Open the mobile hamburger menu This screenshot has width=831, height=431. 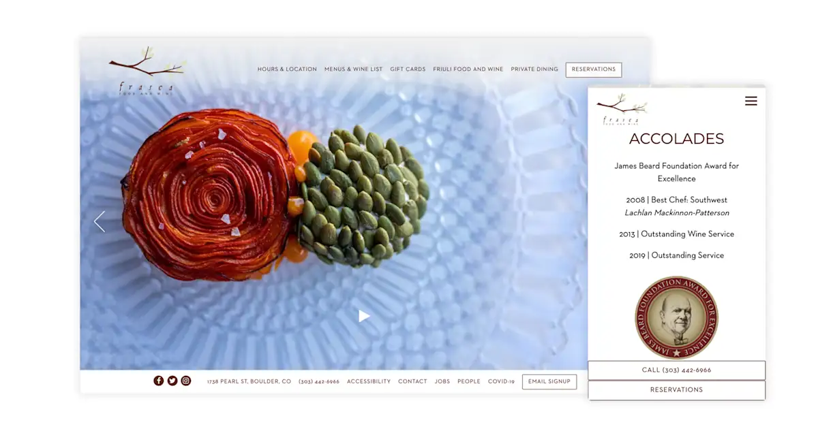click(751, 101)
